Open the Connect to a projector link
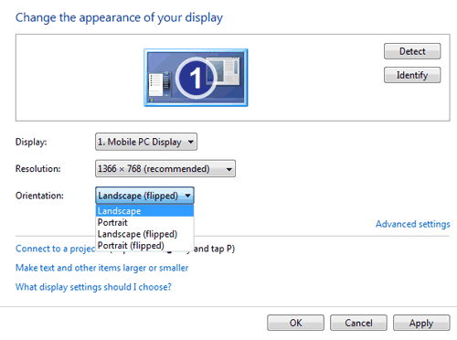457x340 pixels. click(x=56, y=249)
